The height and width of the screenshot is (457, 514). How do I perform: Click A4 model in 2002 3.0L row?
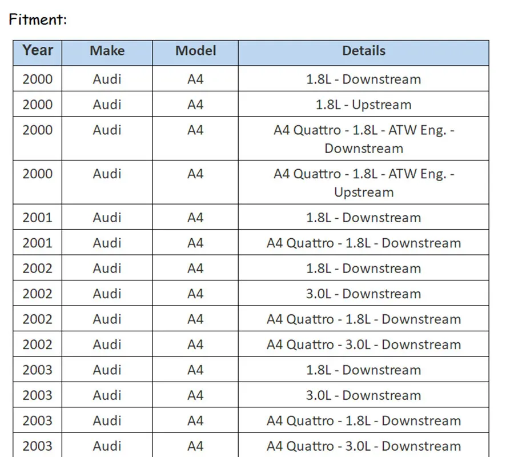195,293
